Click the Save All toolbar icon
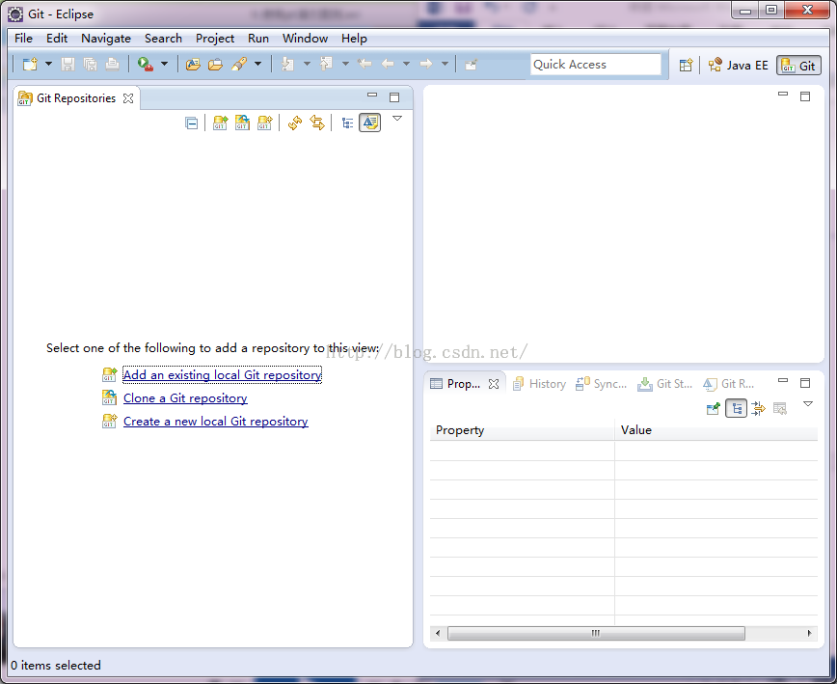The image size is (837, 684). (90, 65)
